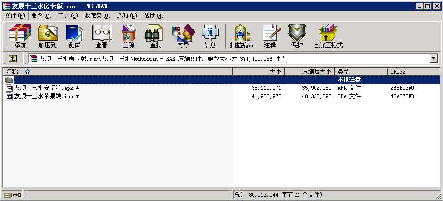Click the archive icon in address bar
The width and height of the screenshot is (443, 201).
[x=33, y=58]
